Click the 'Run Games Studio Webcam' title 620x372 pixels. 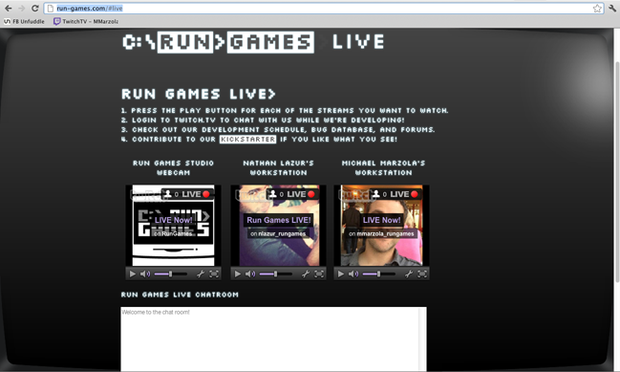pyautogui.click(x=173, y=167)
